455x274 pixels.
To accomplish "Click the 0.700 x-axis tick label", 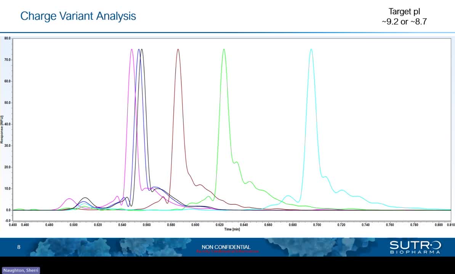I will (x=317, y=225).
